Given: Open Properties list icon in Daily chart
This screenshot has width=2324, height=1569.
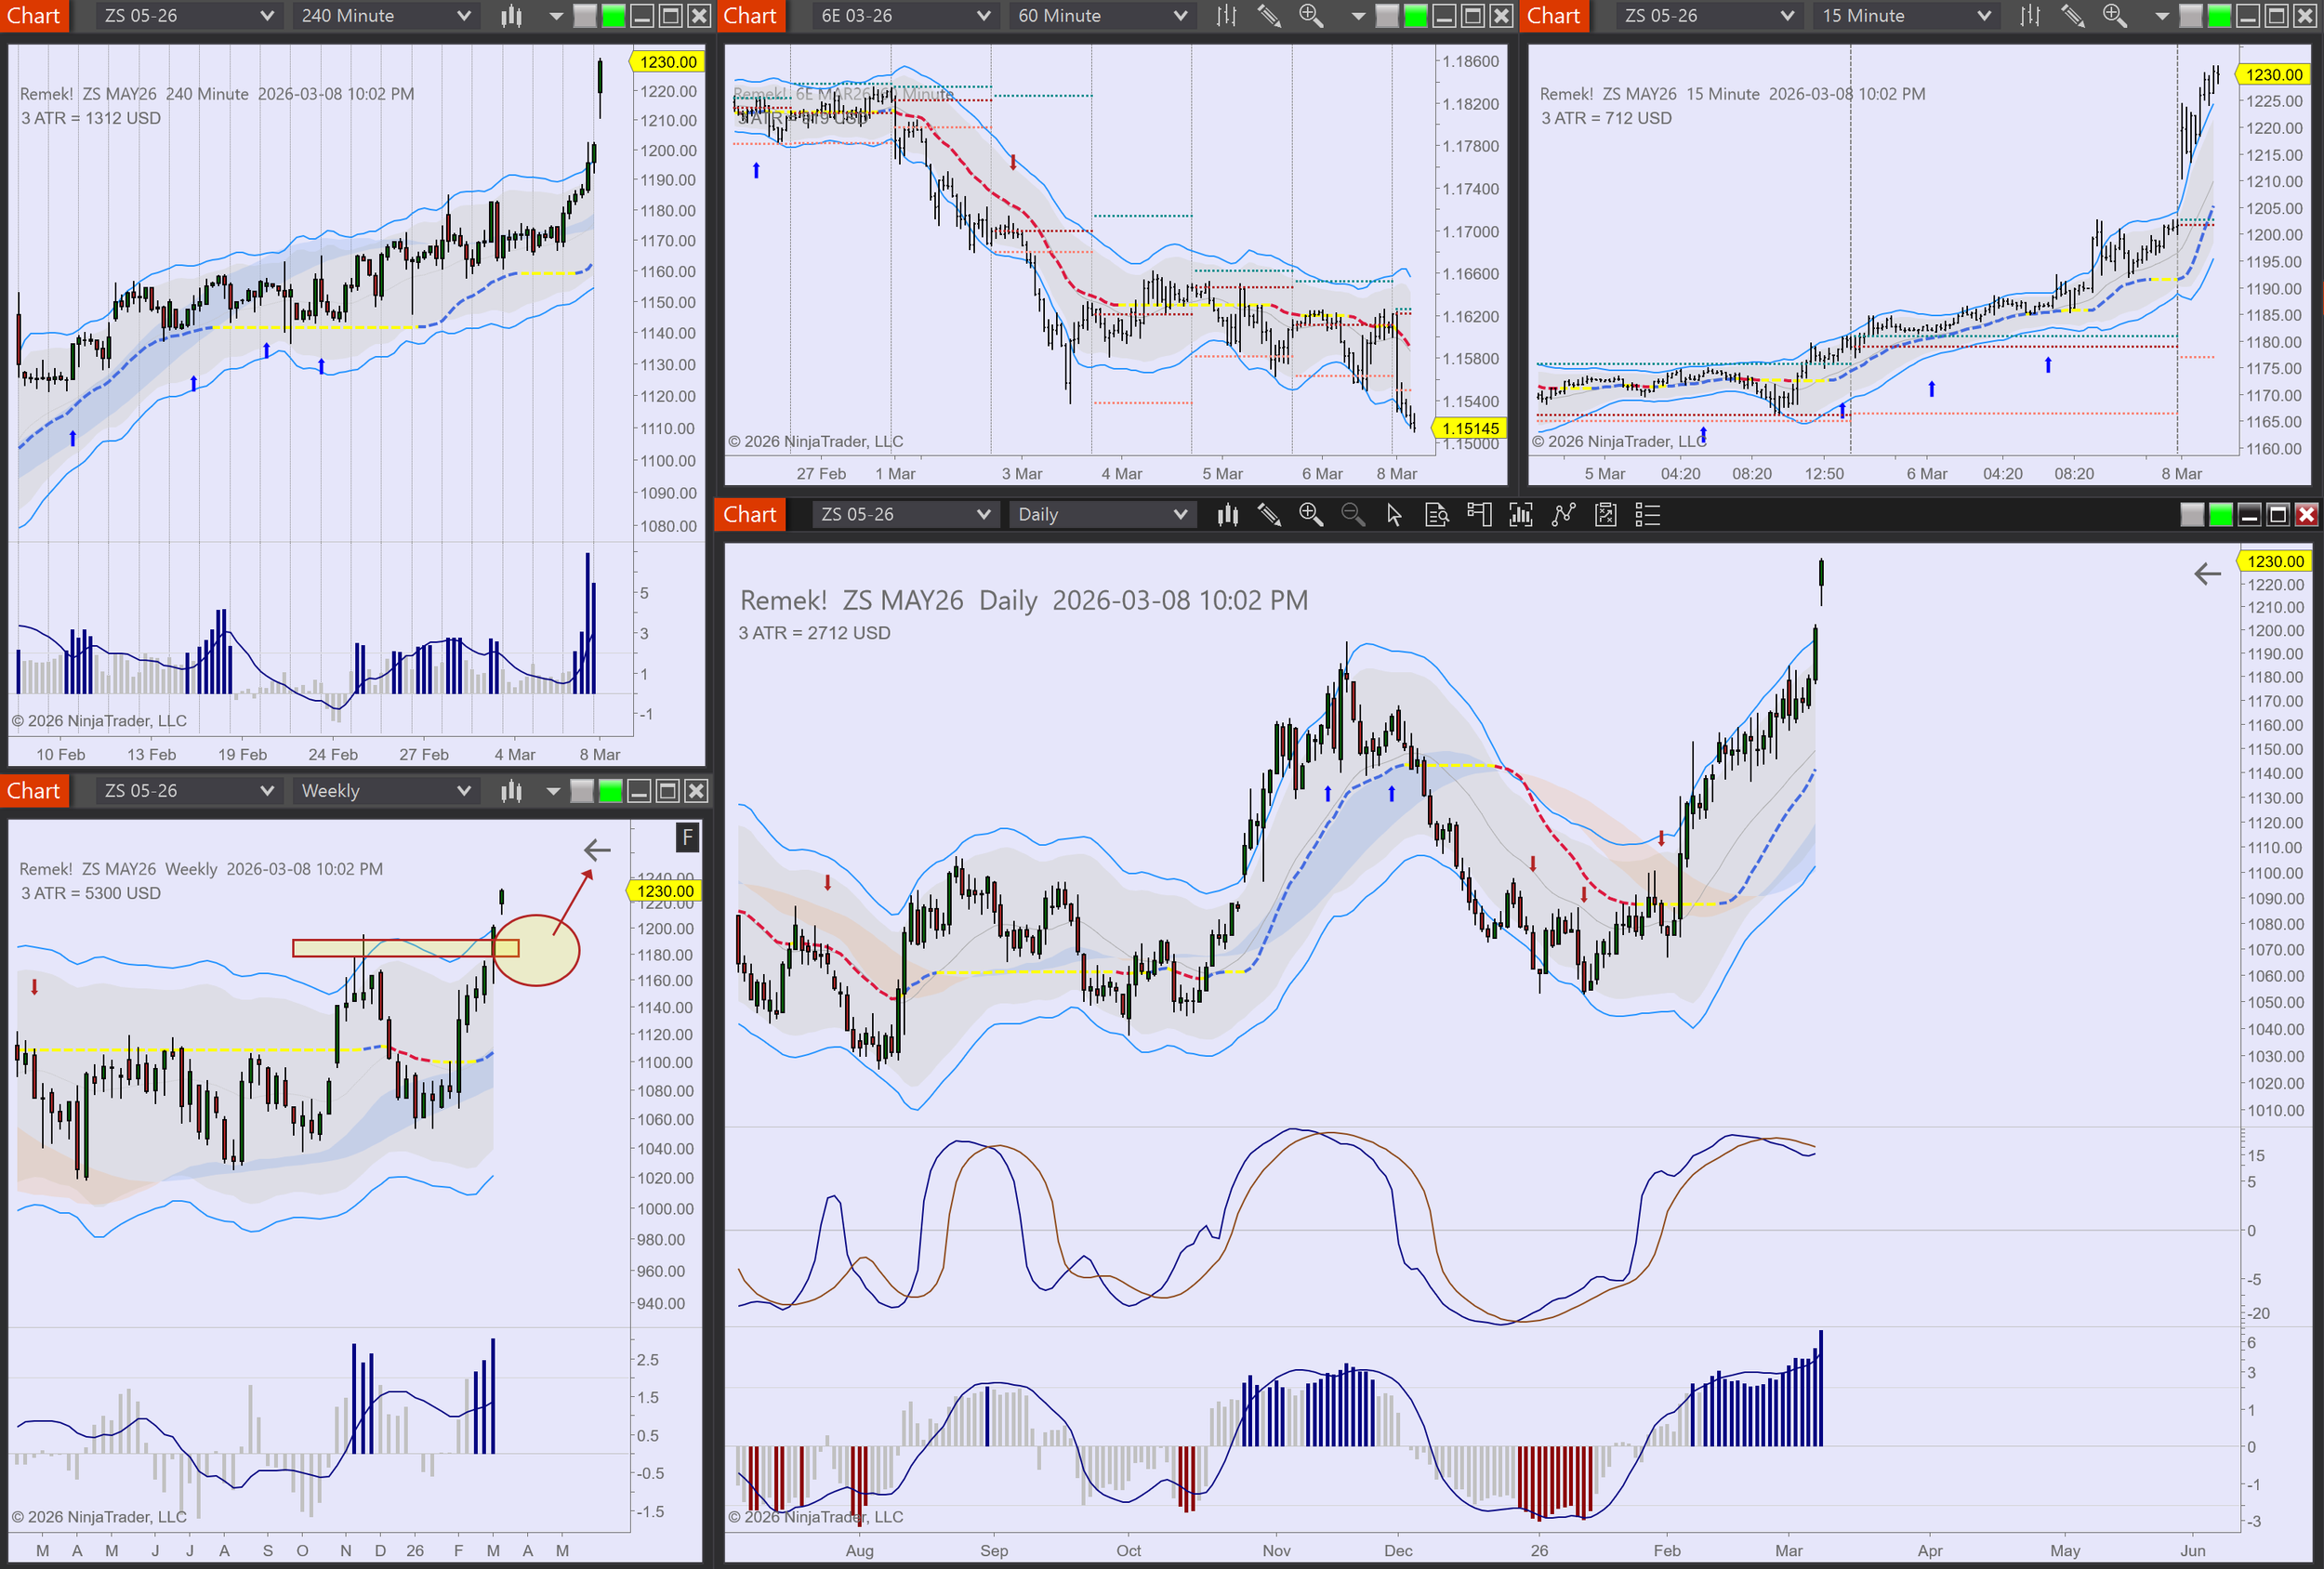Looking at the screenshot, I should coord(1647,515).
